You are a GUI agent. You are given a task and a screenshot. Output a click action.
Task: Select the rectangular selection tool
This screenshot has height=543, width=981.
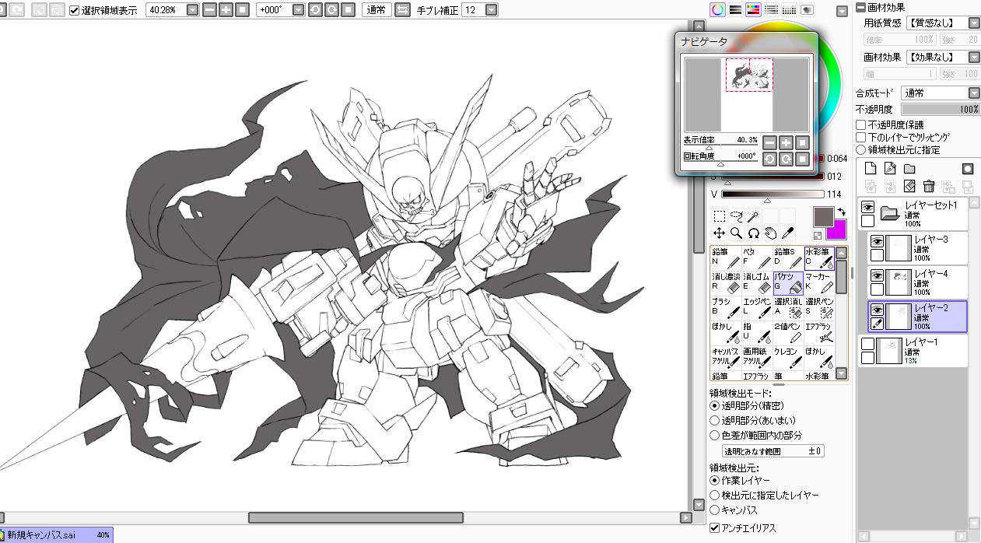(x=720, y=216)
